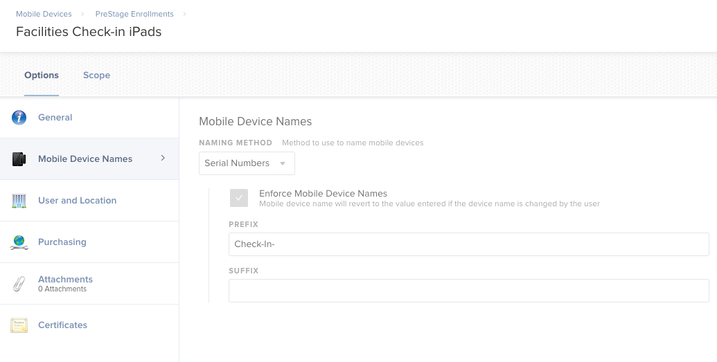717x362 pixels.
Task: Click the NAMING METHOD label
Action: (236, 143)
